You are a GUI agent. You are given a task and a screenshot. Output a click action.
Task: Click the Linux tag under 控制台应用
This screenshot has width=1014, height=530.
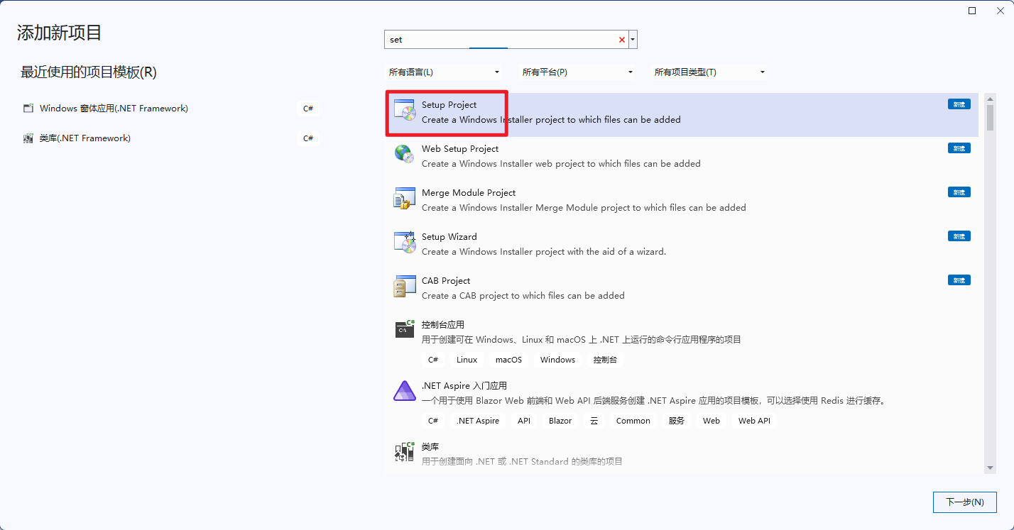pos(467,360)
